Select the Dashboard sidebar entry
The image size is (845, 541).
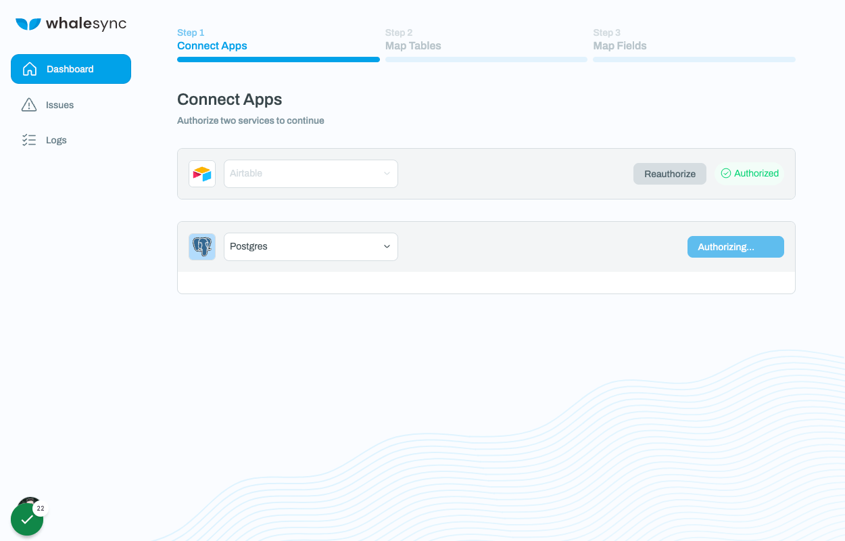tap(70, 68)
